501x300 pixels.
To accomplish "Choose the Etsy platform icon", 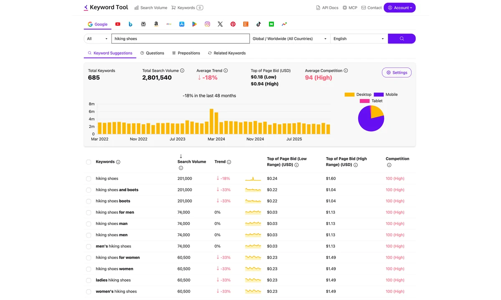I will point(246,24).
